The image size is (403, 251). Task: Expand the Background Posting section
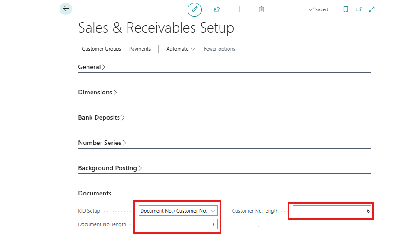pyautogui.click(x=110, y=168)
